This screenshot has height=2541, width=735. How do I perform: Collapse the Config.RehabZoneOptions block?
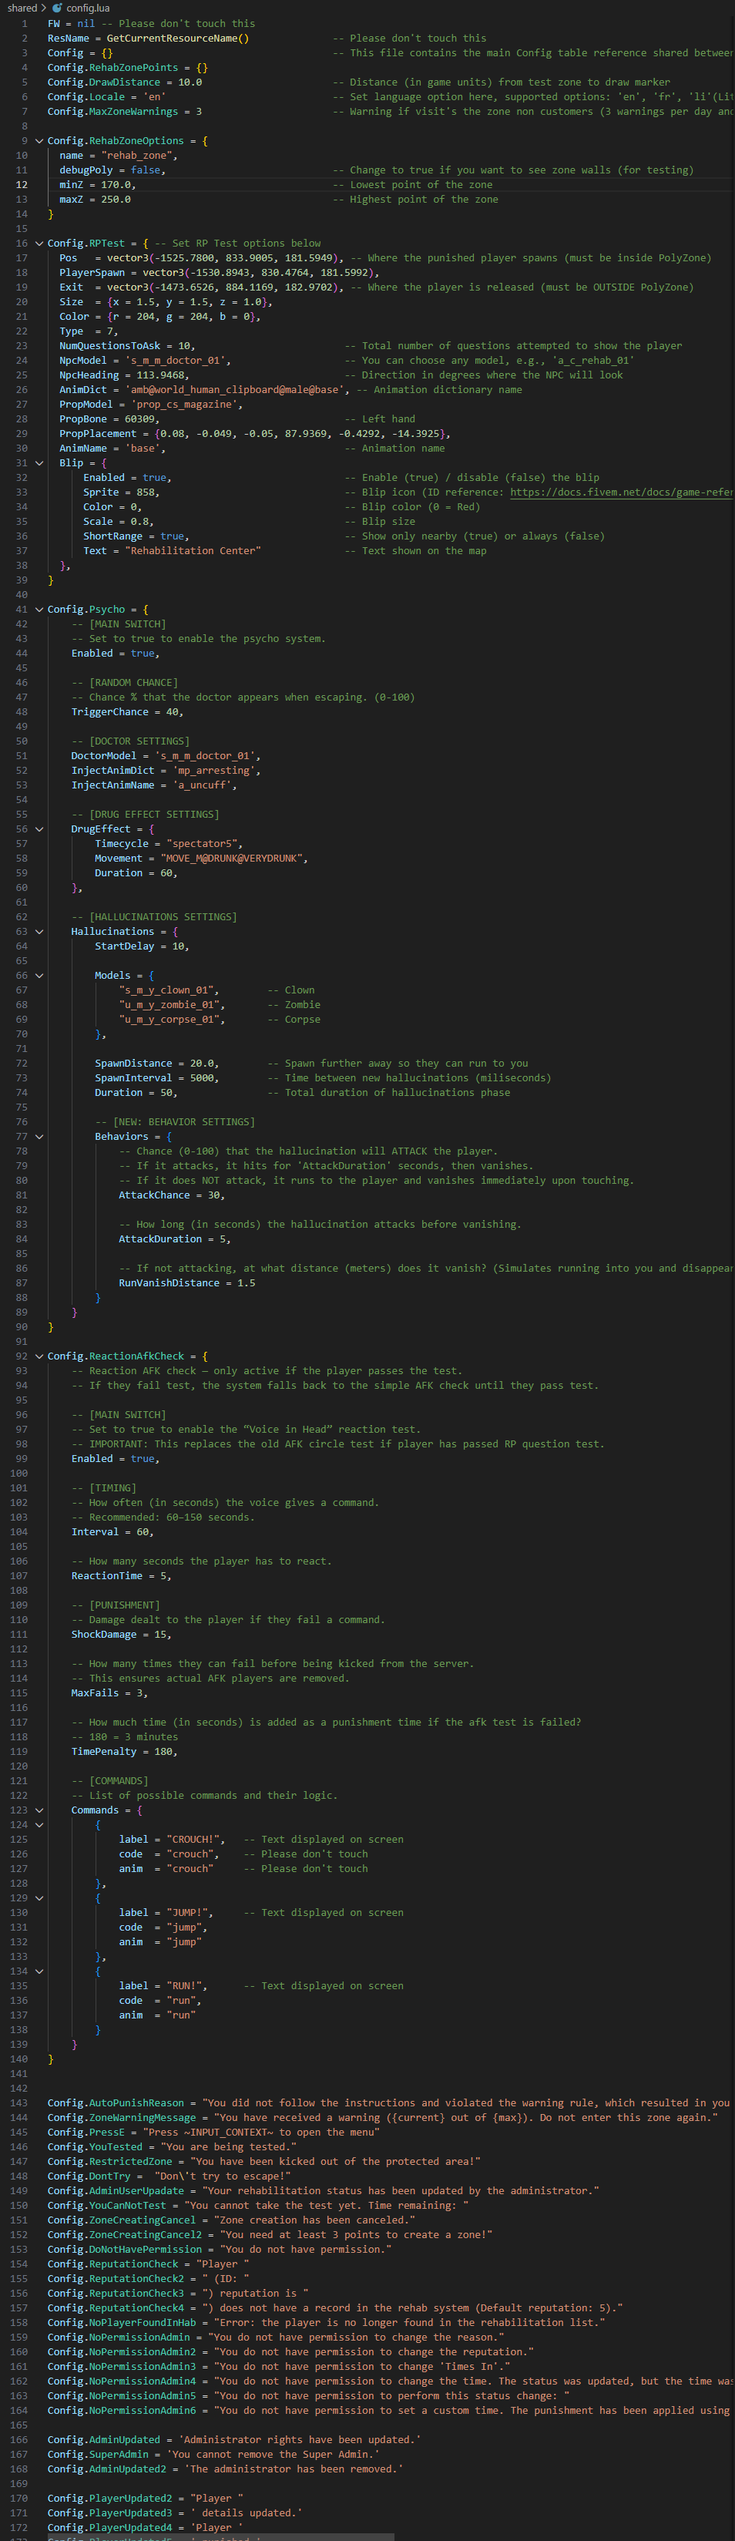pos(39,141)
